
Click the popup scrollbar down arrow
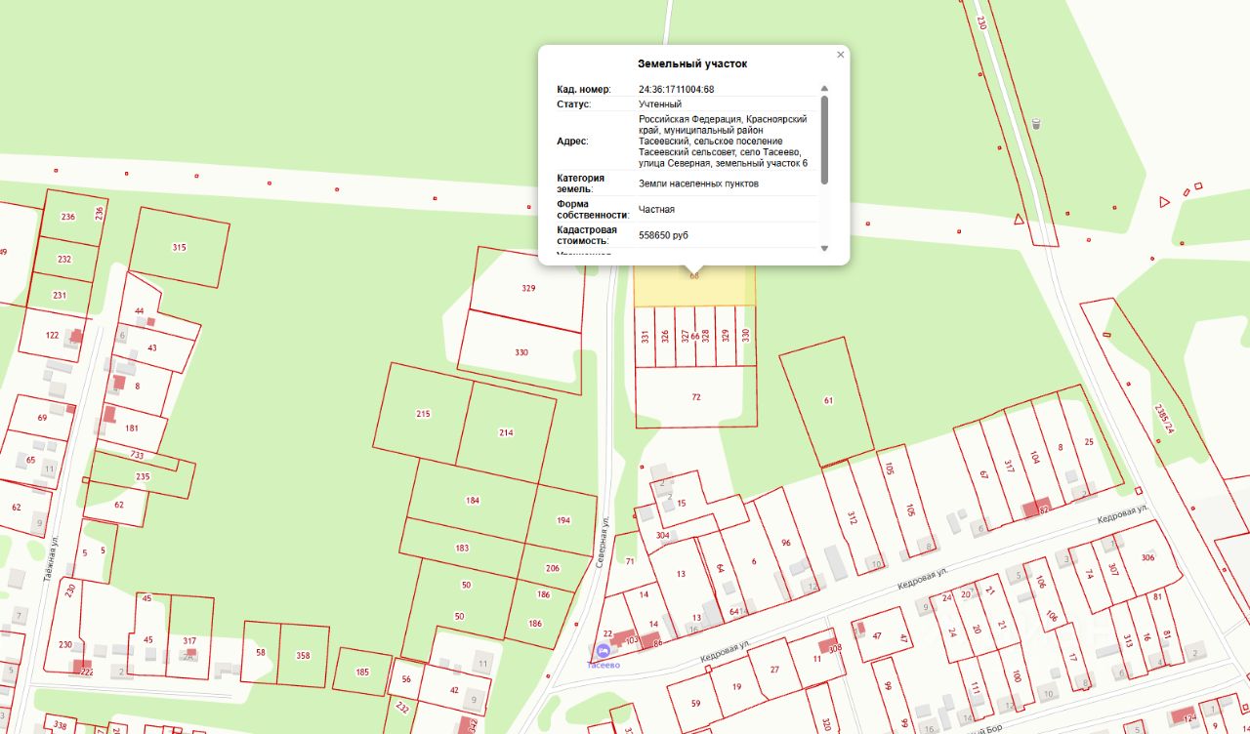coord(824,248)
